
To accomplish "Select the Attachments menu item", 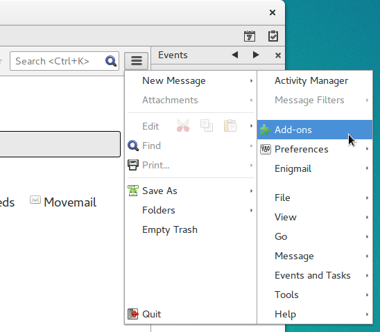I will click(x=191, y=100).
